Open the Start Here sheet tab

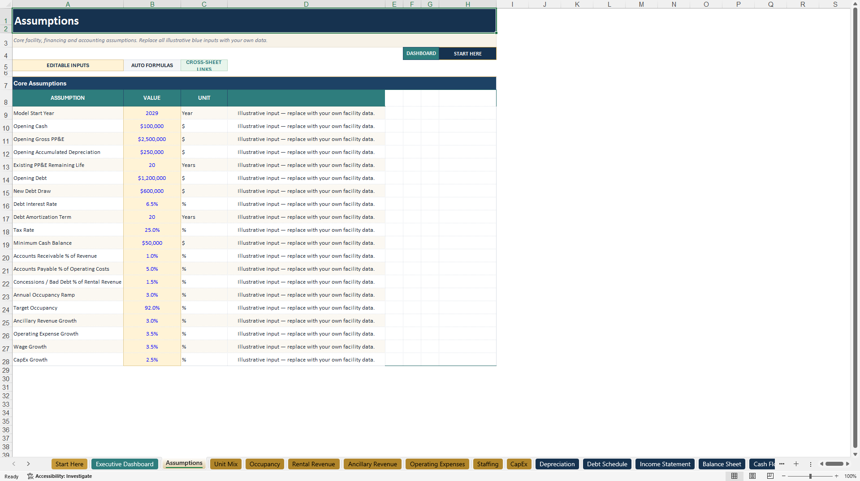(69, 464)
